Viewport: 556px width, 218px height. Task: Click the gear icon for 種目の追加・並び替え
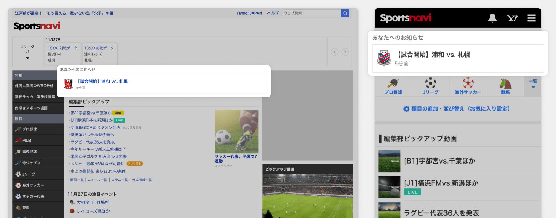tap(406, 109)
